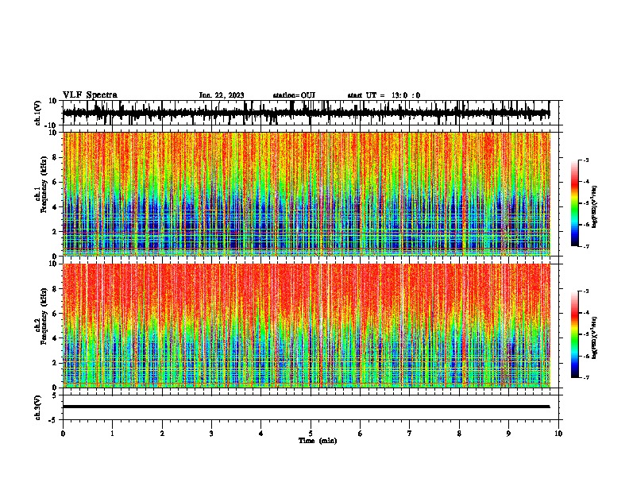Viewport: 629px width, 486px height.
Task: Click the "-5" tick on ch.3 voltage axis
Action: (x=54, y=420)
